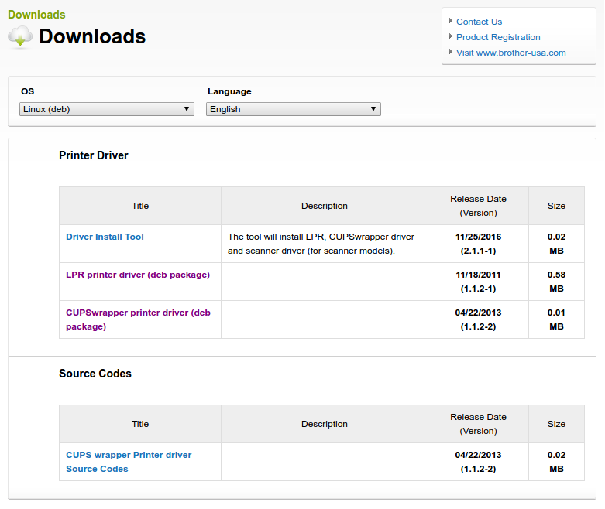Download the Driver Install Tool

(105, 237)
